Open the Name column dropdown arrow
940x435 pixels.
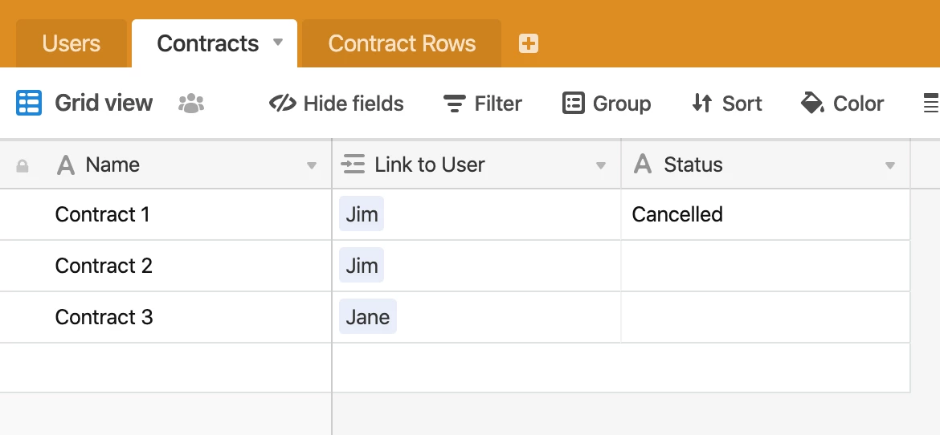[311, 165]
